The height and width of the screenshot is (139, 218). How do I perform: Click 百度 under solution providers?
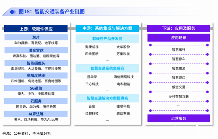tap(92, 107)
